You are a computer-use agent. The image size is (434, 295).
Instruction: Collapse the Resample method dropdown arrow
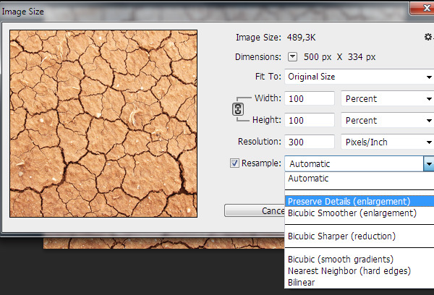(x=428, y=164)
